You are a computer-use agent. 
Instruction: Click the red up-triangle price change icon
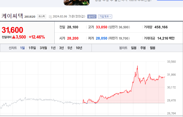tap(14, 37)
